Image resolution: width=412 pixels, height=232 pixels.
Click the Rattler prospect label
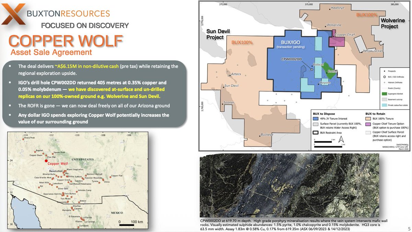coord(333,71)
